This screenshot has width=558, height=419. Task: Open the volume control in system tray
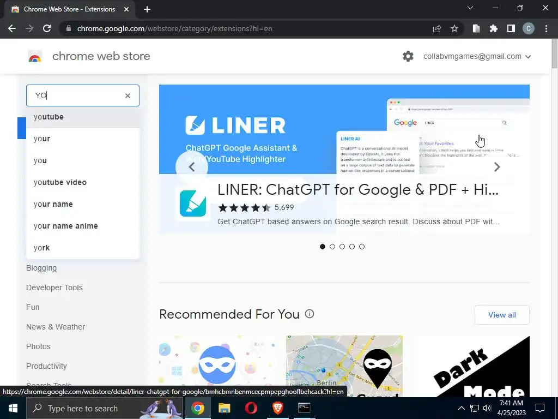(x=488, y=408)
